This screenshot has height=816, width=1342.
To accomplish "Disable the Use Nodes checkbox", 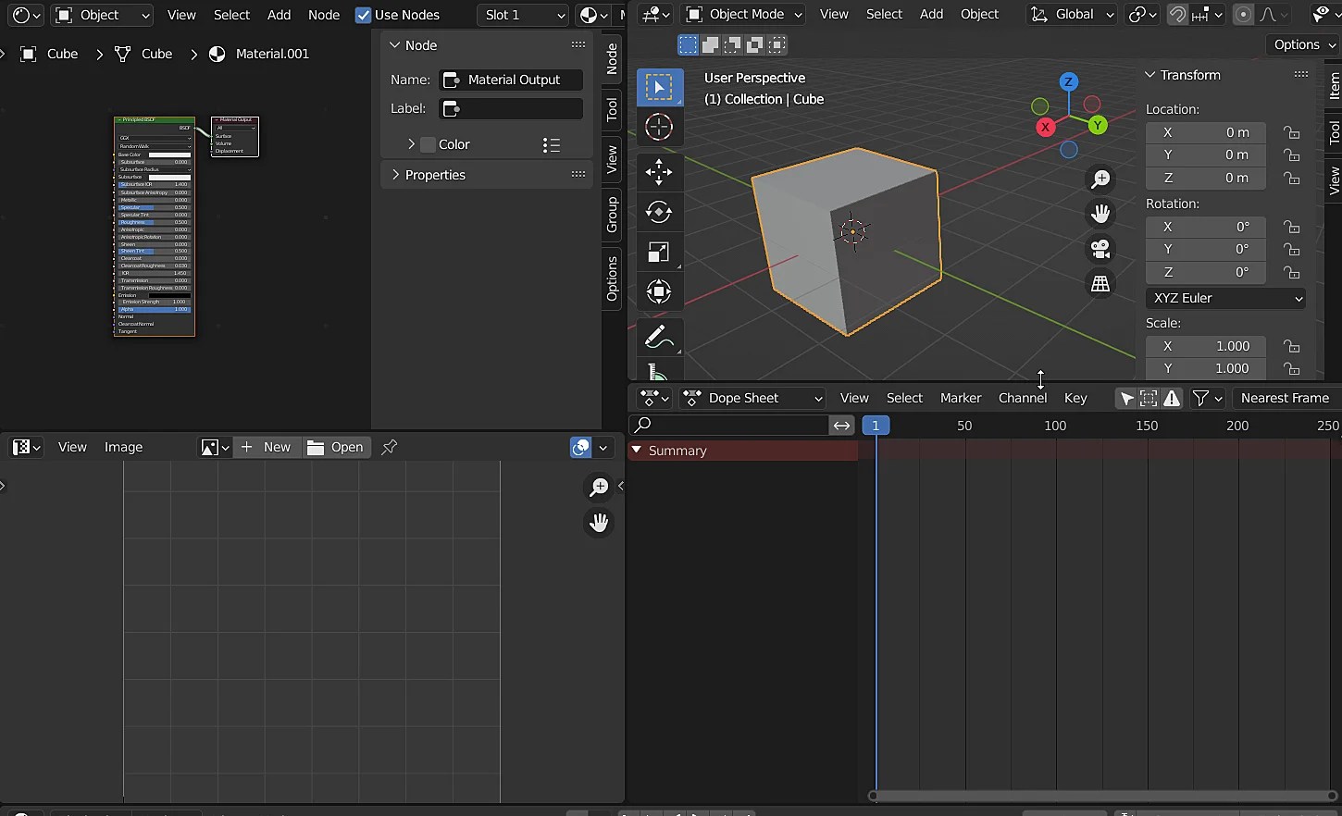I will tap(363, 15).
